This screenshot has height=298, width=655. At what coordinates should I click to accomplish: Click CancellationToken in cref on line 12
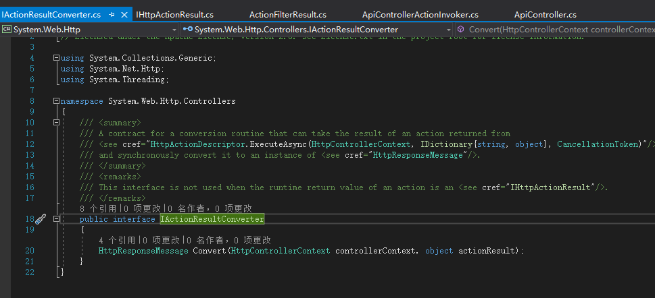599,144
